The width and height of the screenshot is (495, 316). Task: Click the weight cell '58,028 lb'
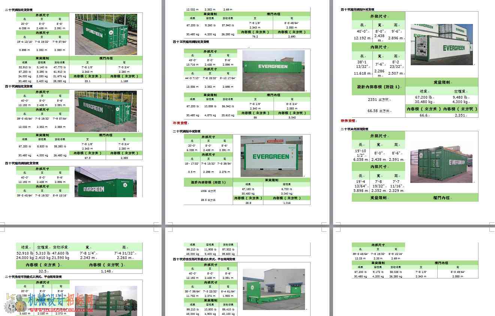[x=396, y=272]
